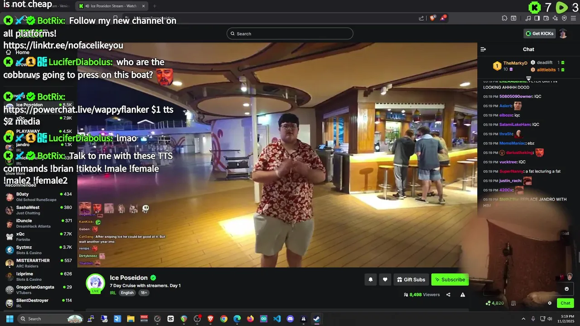This screenshot has width=580, height=326.
Task: Open iDuncle DreamHack Atlanta channel
Action: tap(39, 223)
